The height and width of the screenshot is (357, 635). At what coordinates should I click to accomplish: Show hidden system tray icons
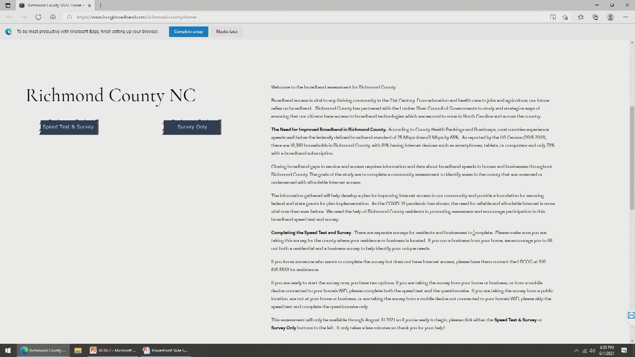[x=576, y=351]
